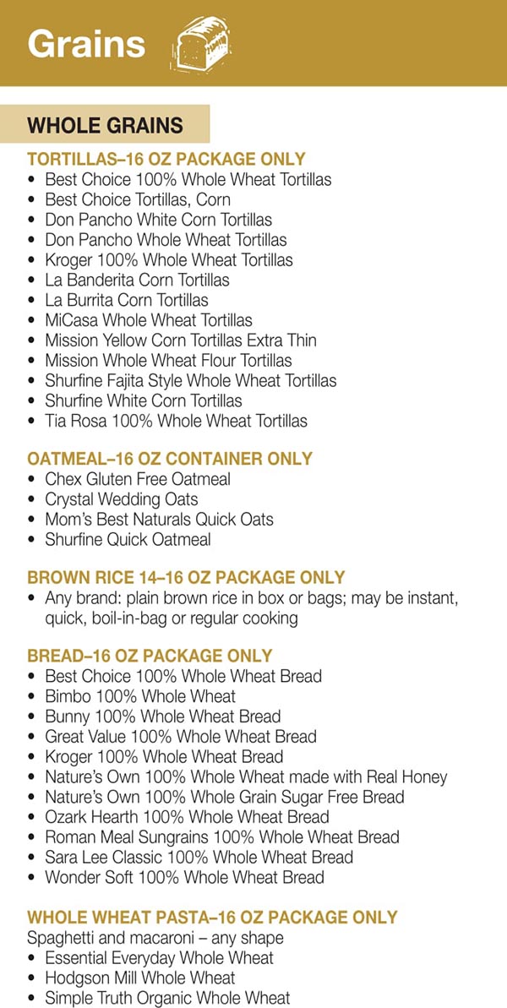Screen dimensions: 507x1008
Task: Choose Nature's Own Whole Grain Sugar Free Bread
Action: click(x=225, y=797)
